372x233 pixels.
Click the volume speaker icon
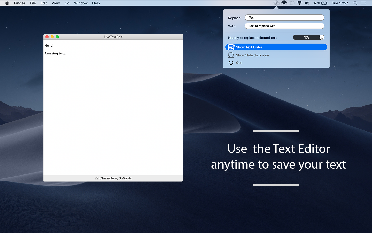coord(307,3)
